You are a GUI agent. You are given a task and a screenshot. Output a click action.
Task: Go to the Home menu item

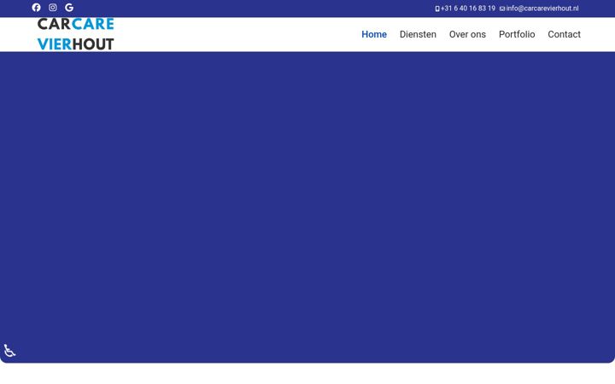(x=374, y=34)
